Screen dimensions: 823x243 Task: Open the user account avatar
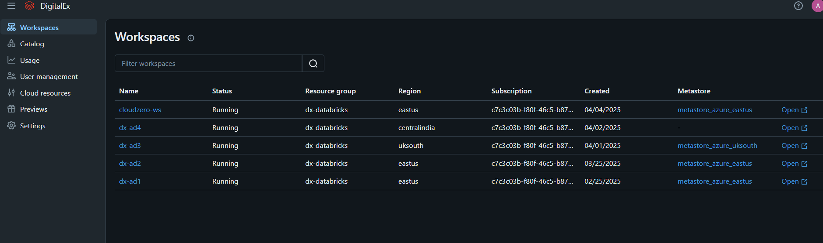817,6
